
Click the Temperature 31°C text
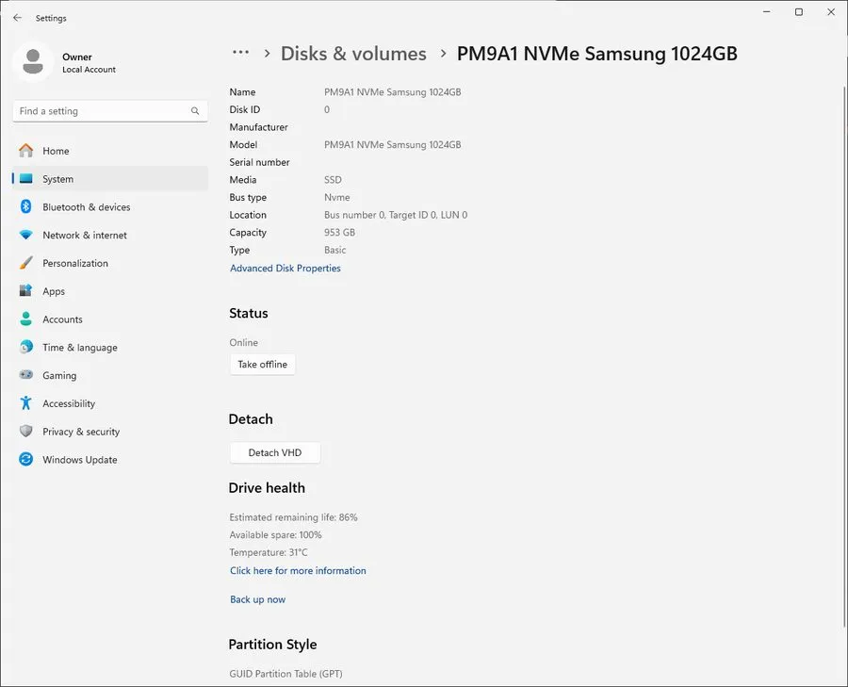tap(269, 552)
